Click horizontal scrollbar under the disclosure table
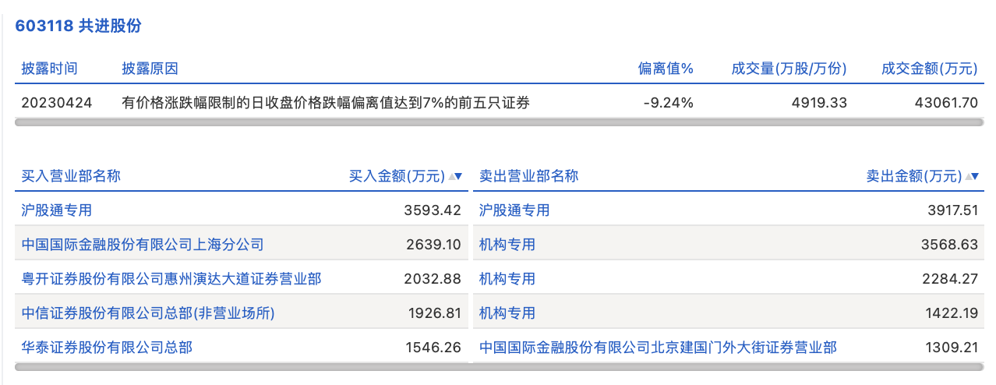The height and width of the screenshot is (385, 996). (x=499, y=122)
